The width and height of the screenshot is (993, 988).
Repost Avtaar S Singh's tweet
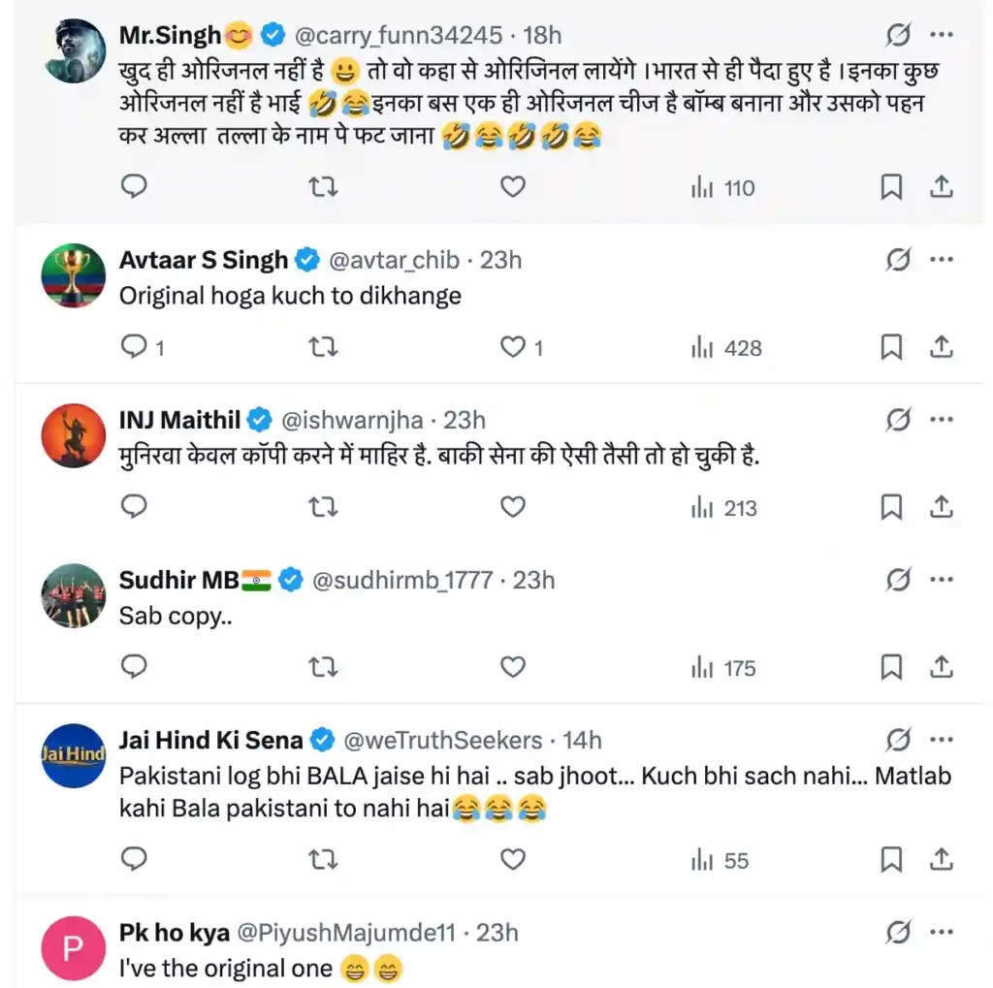322,347
